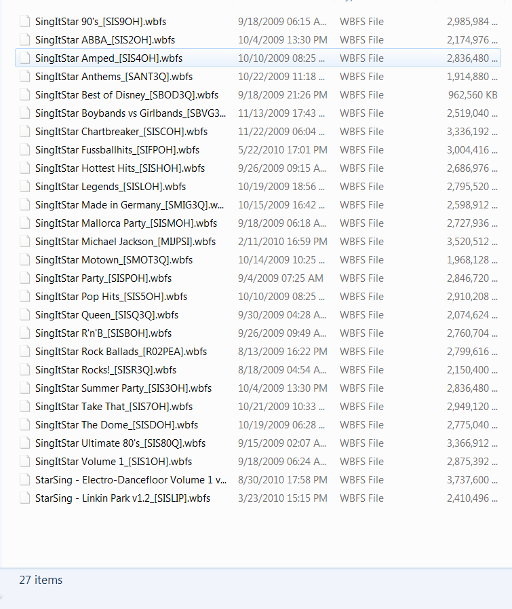Screen dimensions: 512x609
Task: Select file name SingItStar Michael Jackson_[MIJPSI].wbfs
Action: pos(125,242)
